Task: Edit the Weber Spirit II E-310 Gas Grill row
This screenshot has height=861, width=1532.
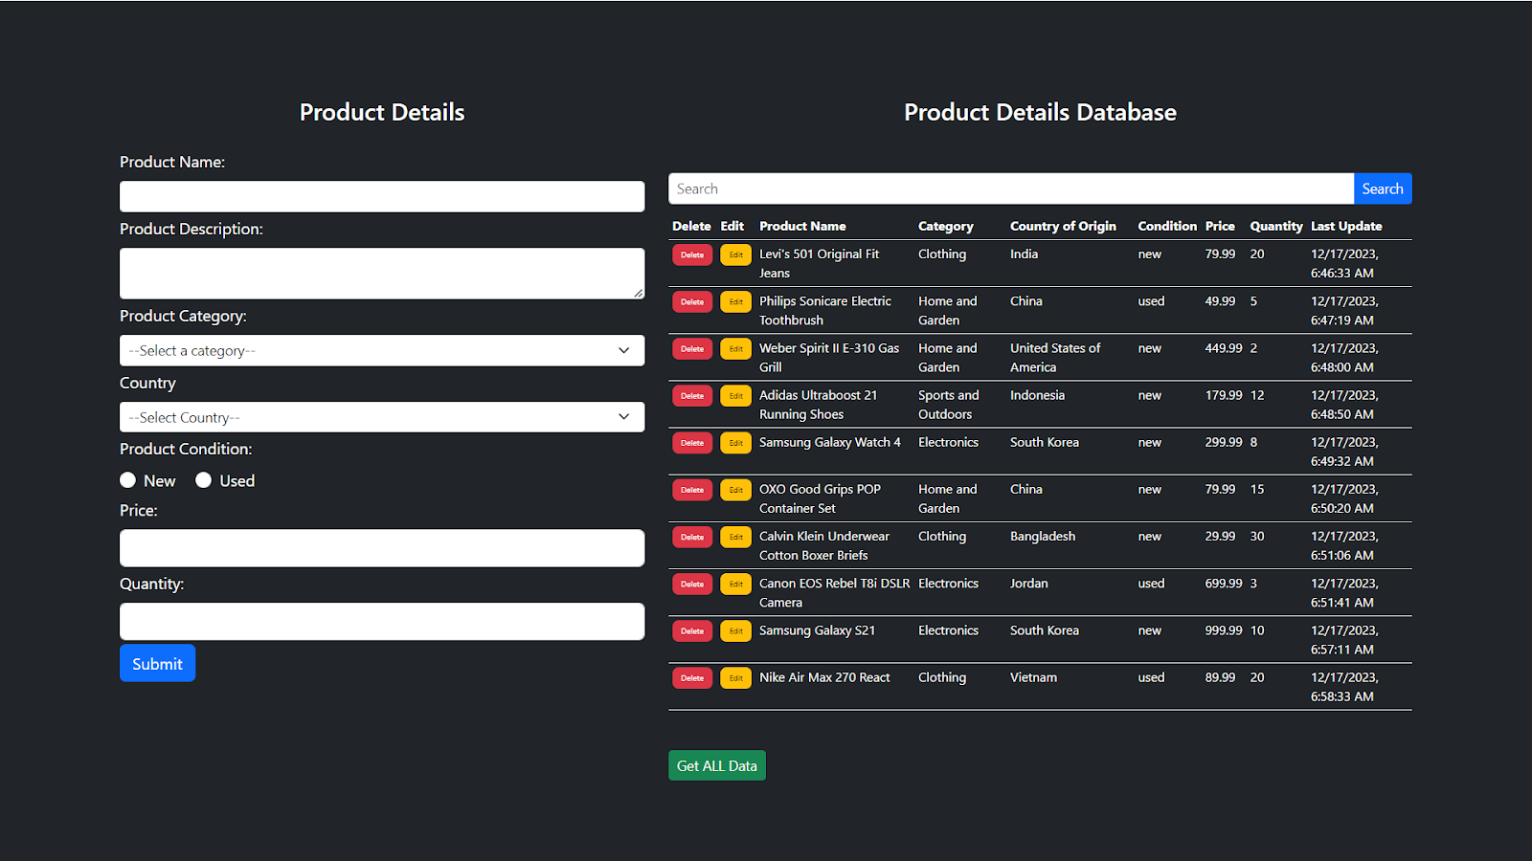Action: point(735,348)
